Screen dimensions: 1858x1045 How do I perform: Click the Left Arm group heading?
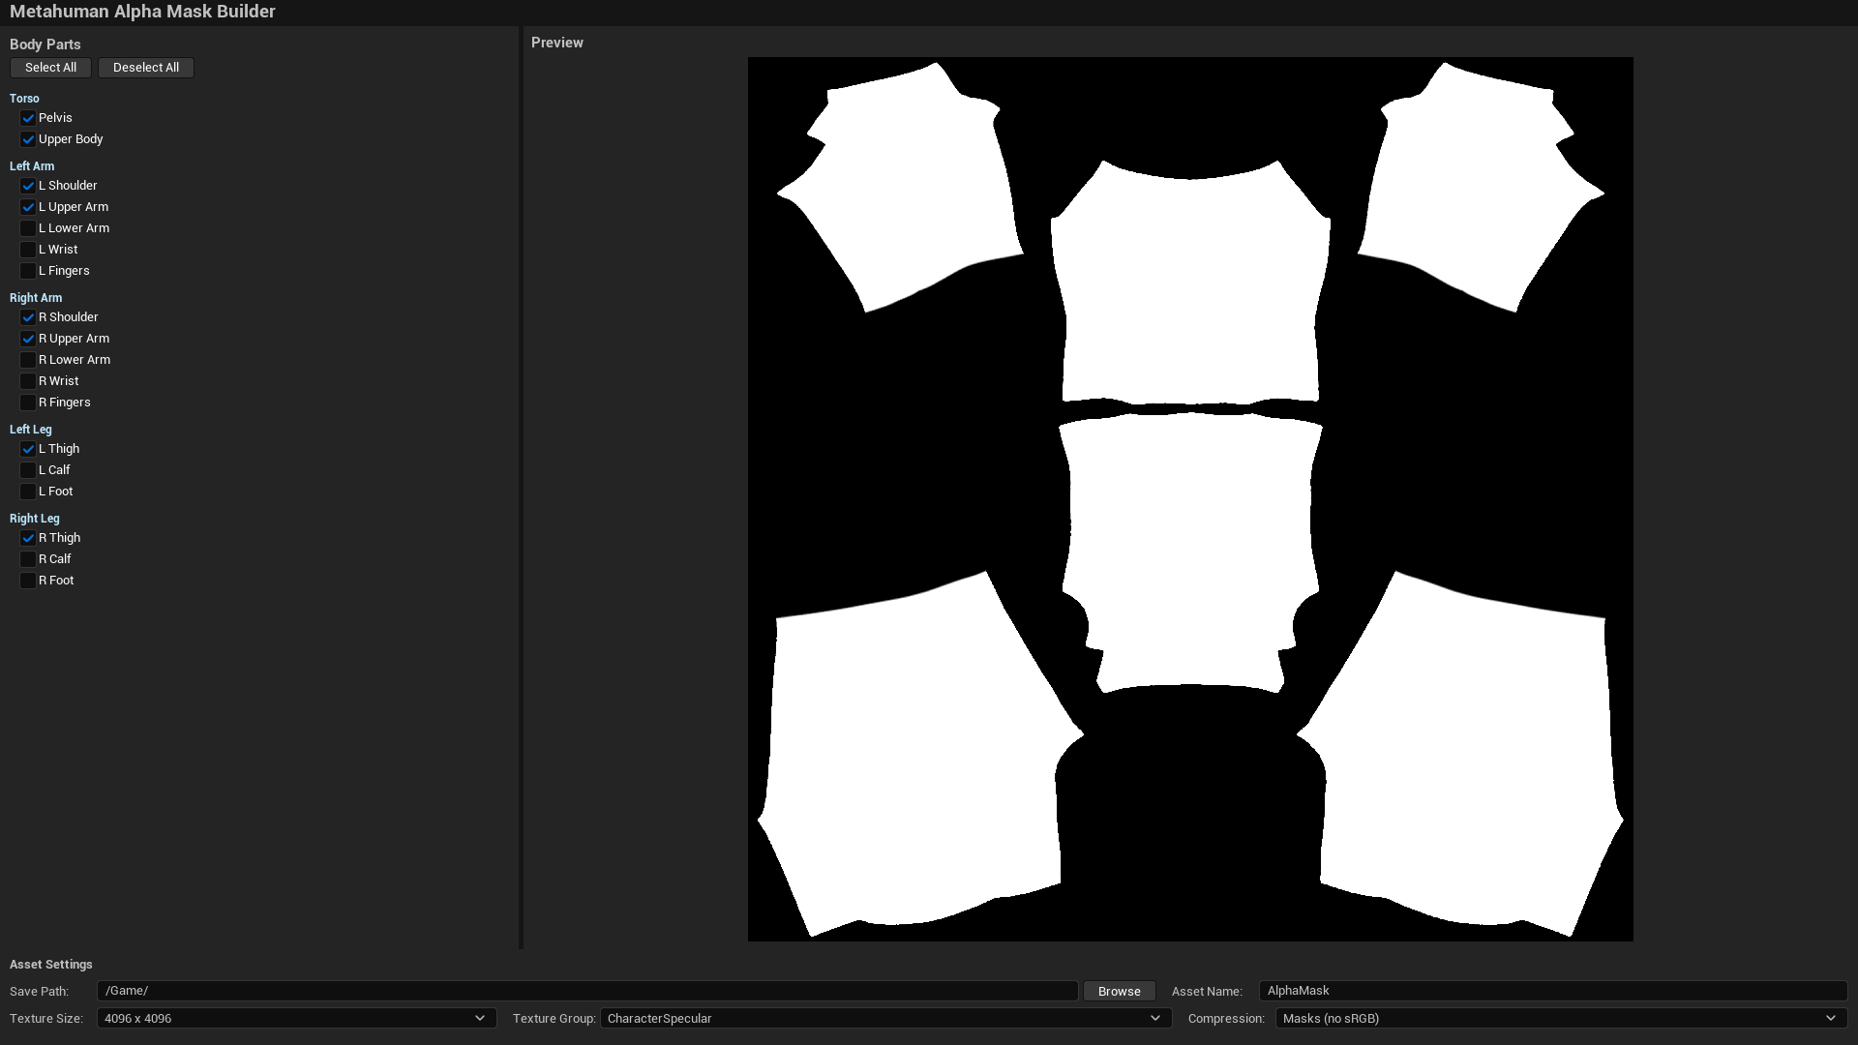point(32,166)
